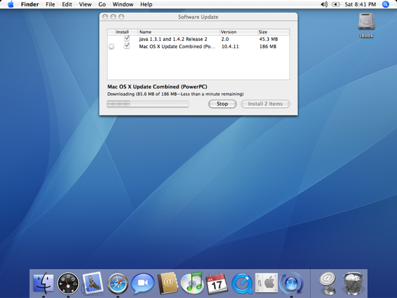The width and height of the screenshot is (397, 298).
Task: Click the Install 2 Items button
Action: click(x=265, y=104)
